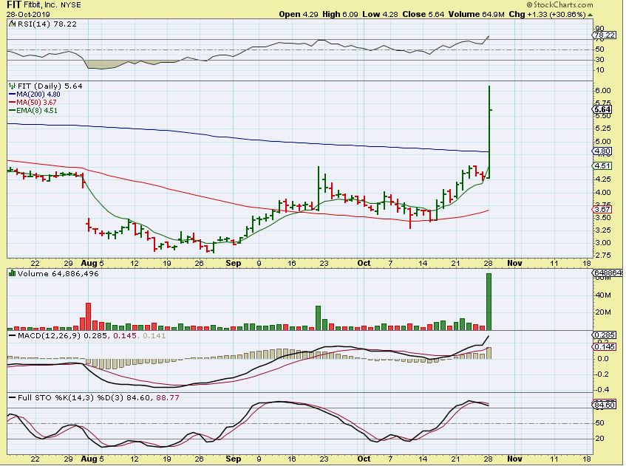Click the small icon before the RSI(14) label
Screen dimensions: 626x466
(x=11, y=24)
